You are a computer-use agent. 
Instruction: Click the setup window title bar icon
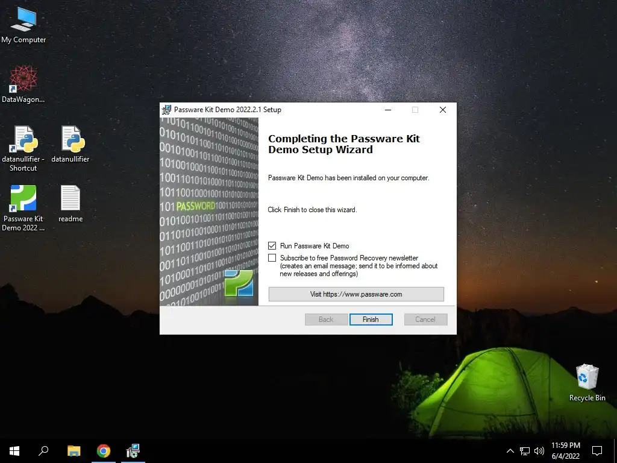167,110
